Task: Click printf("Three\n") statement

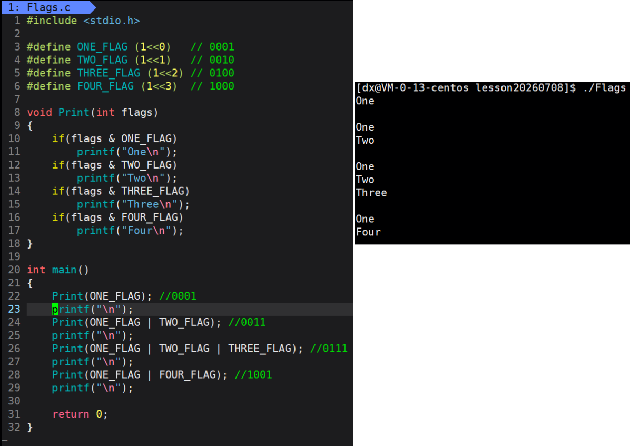Action: pos(133,204)
